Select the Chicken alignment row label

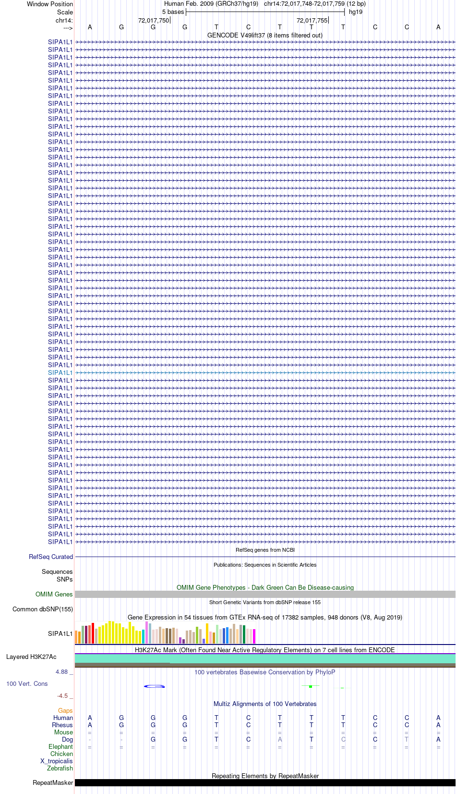click(x=61, y=754)
